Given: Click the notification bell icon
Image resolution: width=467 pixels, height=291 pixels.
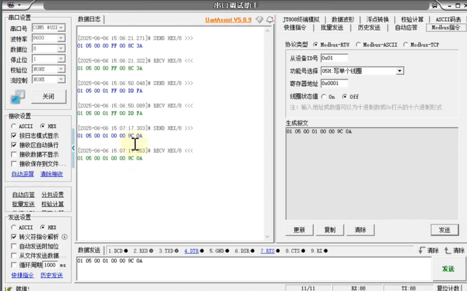Looking at the screenshot, I should point(269,20).
